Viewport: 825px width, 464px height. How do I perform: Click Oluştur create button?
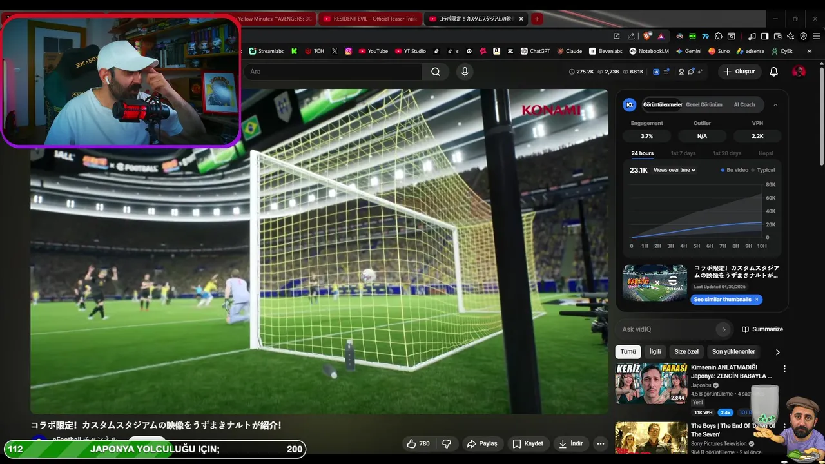coord(739,72)
